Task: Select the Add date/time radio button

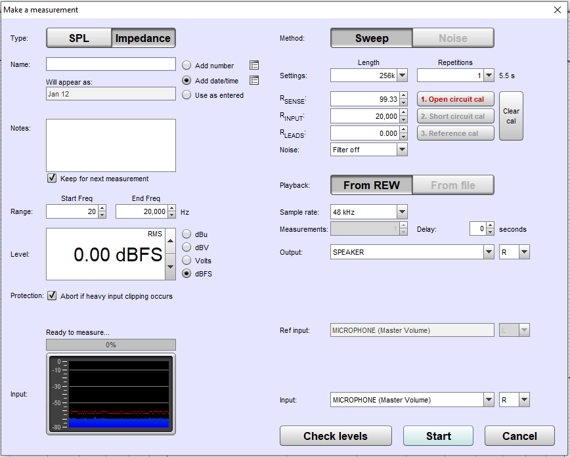Action: (x=186, y=80)
